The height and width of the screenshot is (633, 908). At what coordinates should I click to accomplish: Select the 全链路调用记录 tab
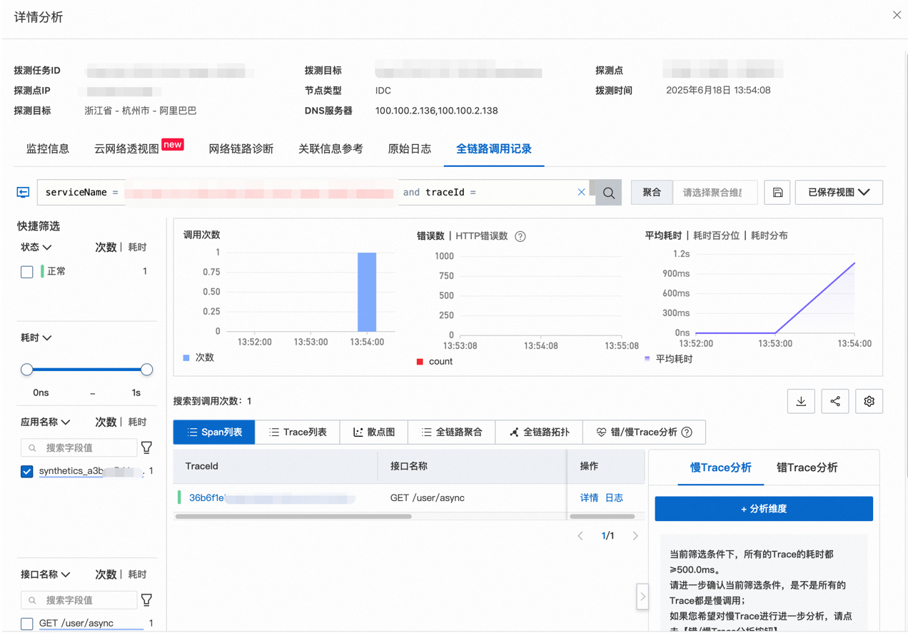click(x=494, y=149)
